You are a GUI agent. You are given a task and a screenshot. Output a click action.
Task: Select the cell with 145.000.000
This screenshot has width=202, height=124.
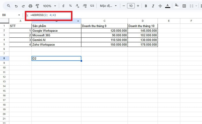coord(143,30)
